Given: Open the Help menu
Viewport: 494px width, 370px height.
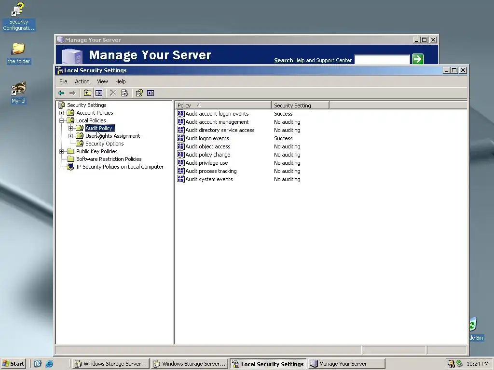Looking at the screenshot, I should [120, 81].
